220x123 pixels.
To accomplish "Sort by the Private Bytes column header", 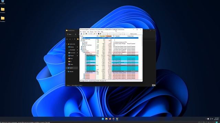I will point(102,36).
